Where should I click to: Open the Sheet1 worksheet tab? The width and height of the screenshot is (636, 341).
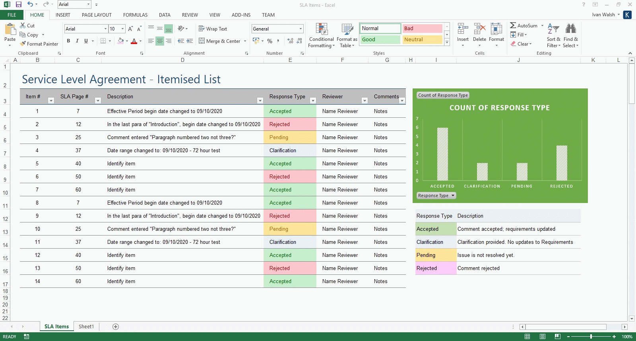[86, 327]
